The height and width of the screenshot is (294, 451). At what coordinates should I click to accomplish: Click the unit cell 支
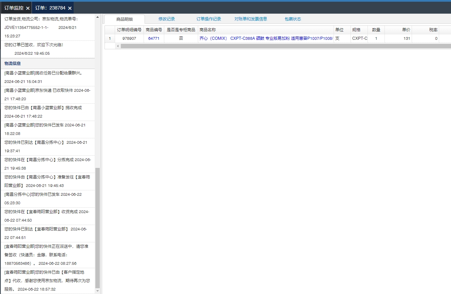click(342, 38)
